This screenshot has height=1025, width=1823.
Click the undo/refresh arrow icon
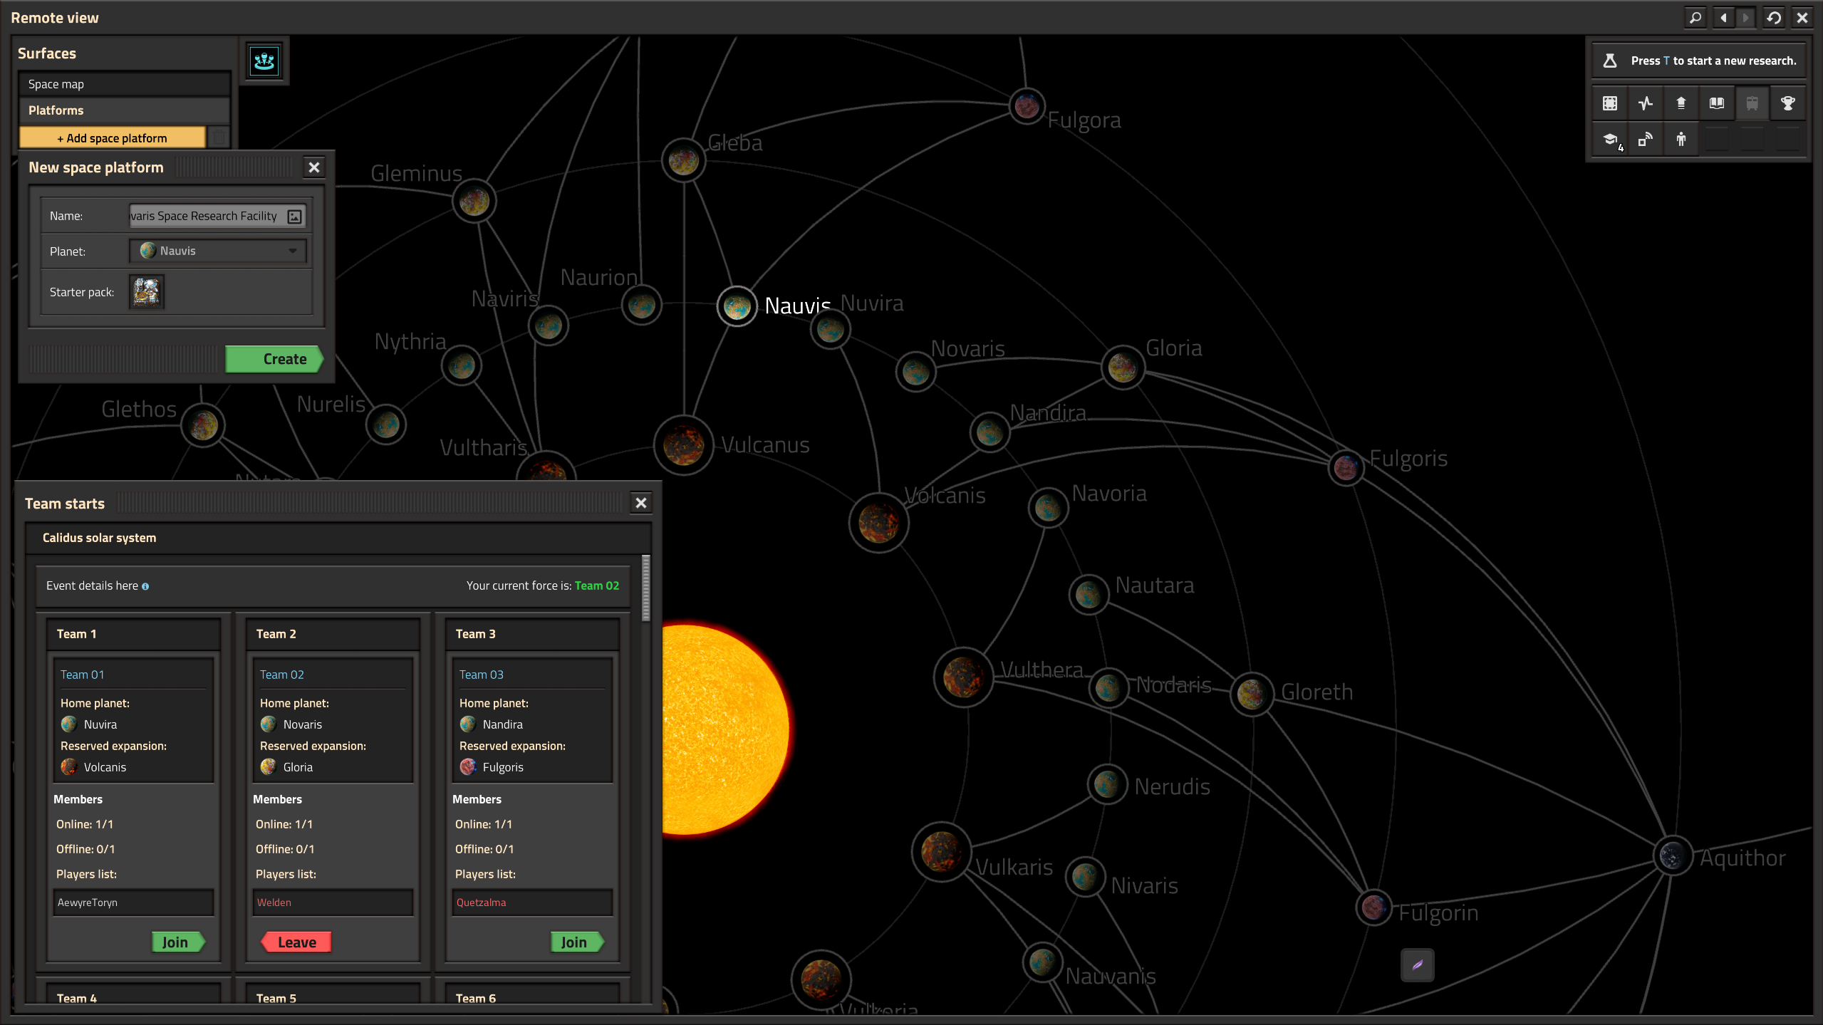pyautogui.click(x=1774, y=17)
